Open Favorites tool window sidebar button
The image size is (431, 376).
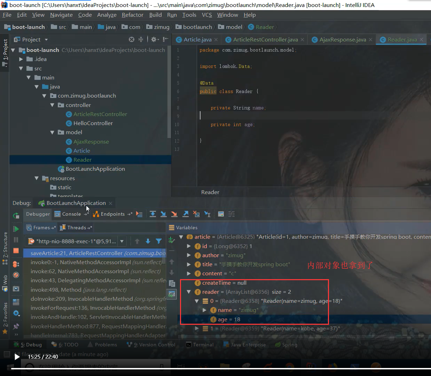5,318
